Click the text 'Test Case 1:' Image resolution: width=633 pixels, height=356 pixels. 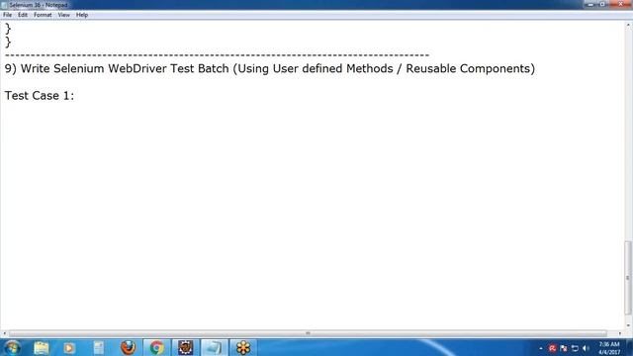point(40,96)
